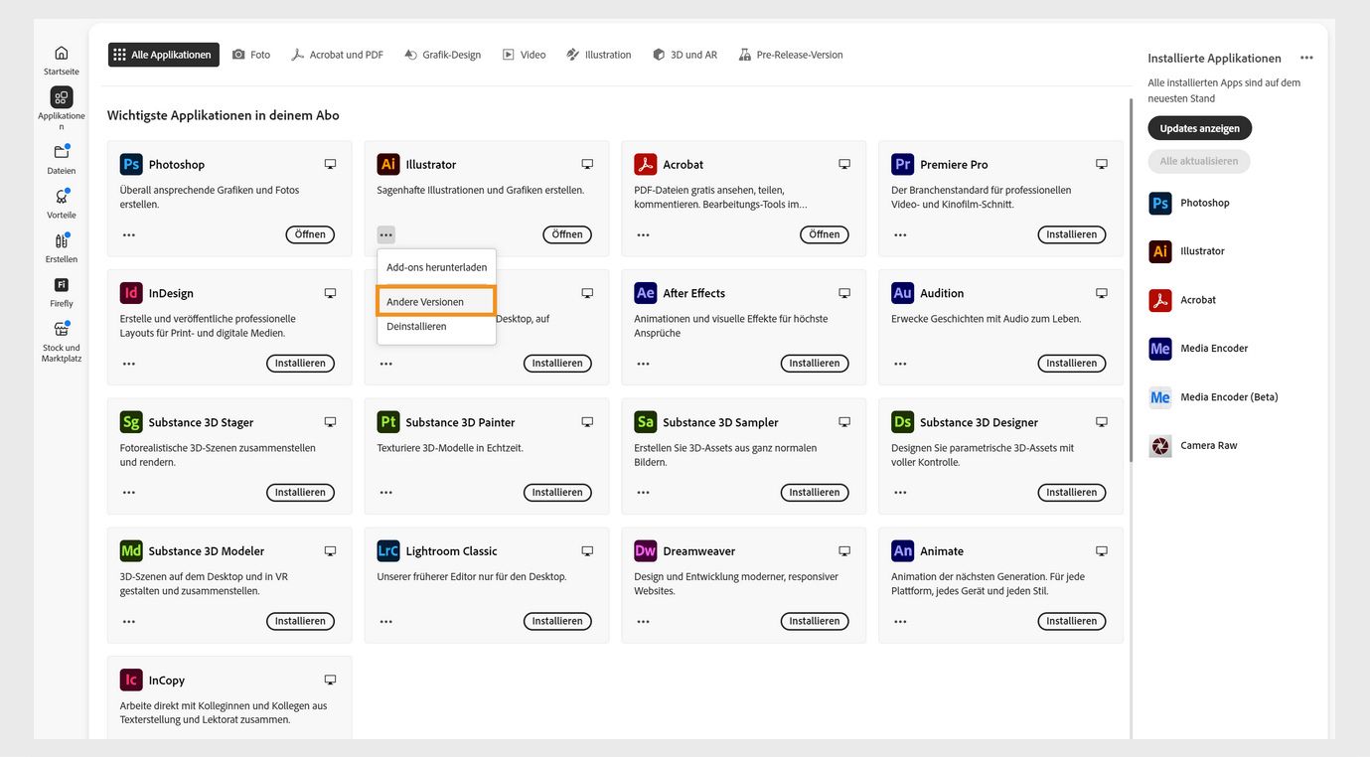Select Photoshop in installed applications list
This screenshot has height=757, width=1370.
coord(1189,203)
